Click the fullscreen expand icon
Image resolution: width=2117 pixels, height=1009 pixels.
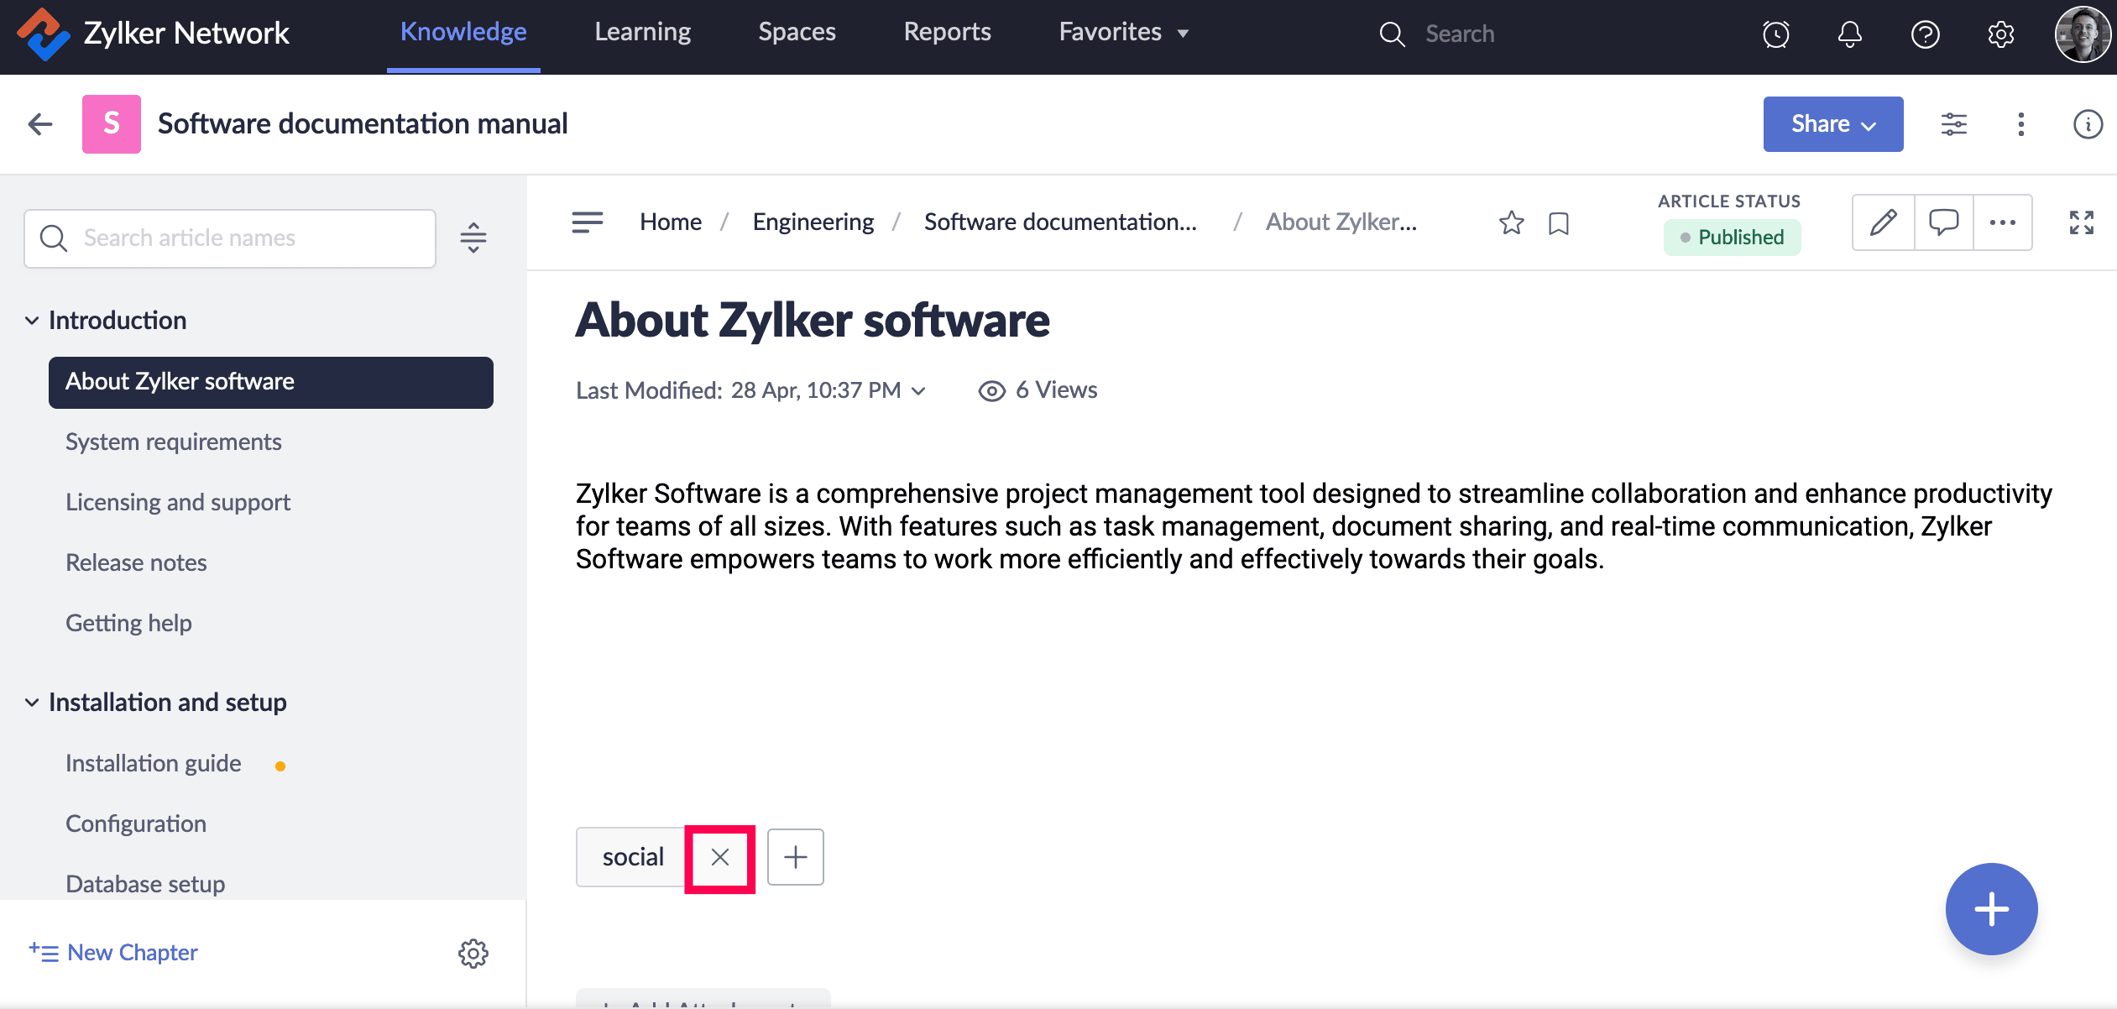(2081, 222)
